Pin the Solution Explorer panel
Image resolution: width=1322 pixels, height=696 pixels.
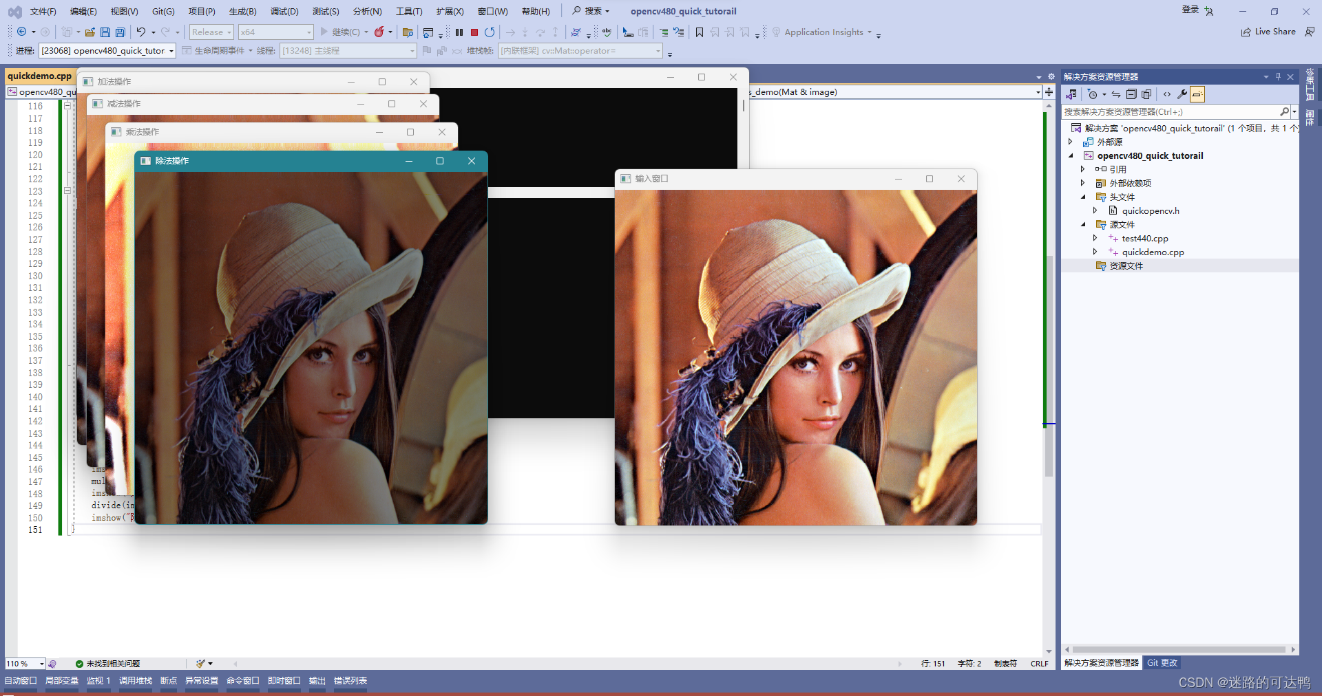[1278, 76]
